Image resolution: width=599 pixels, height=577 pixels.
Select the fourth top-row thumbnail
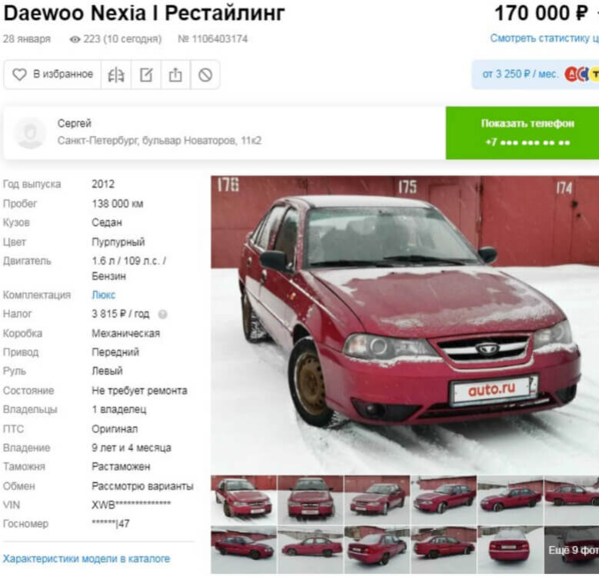click(444, 499)
